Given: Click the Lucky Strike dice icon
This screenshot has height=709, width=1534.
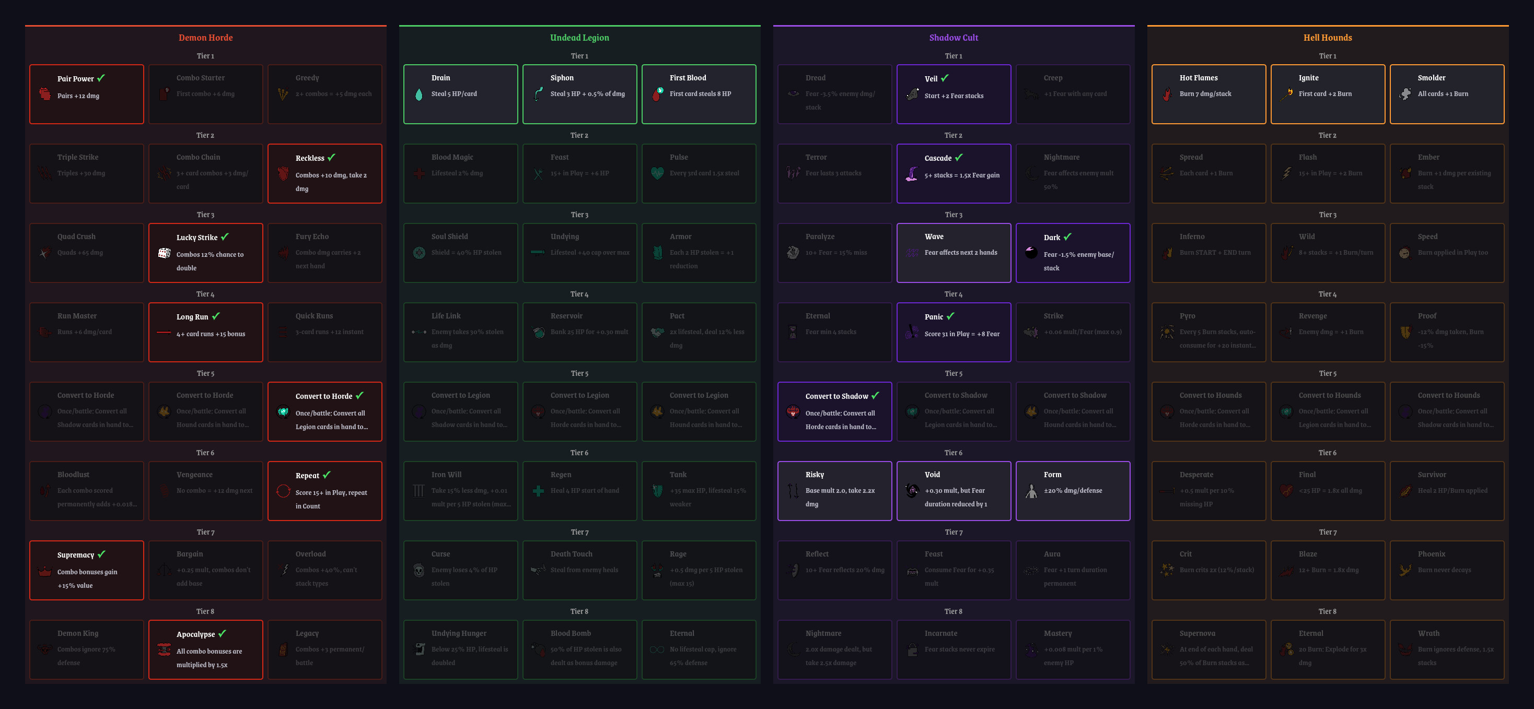Looking at the screenshot, I should (164, 253).
